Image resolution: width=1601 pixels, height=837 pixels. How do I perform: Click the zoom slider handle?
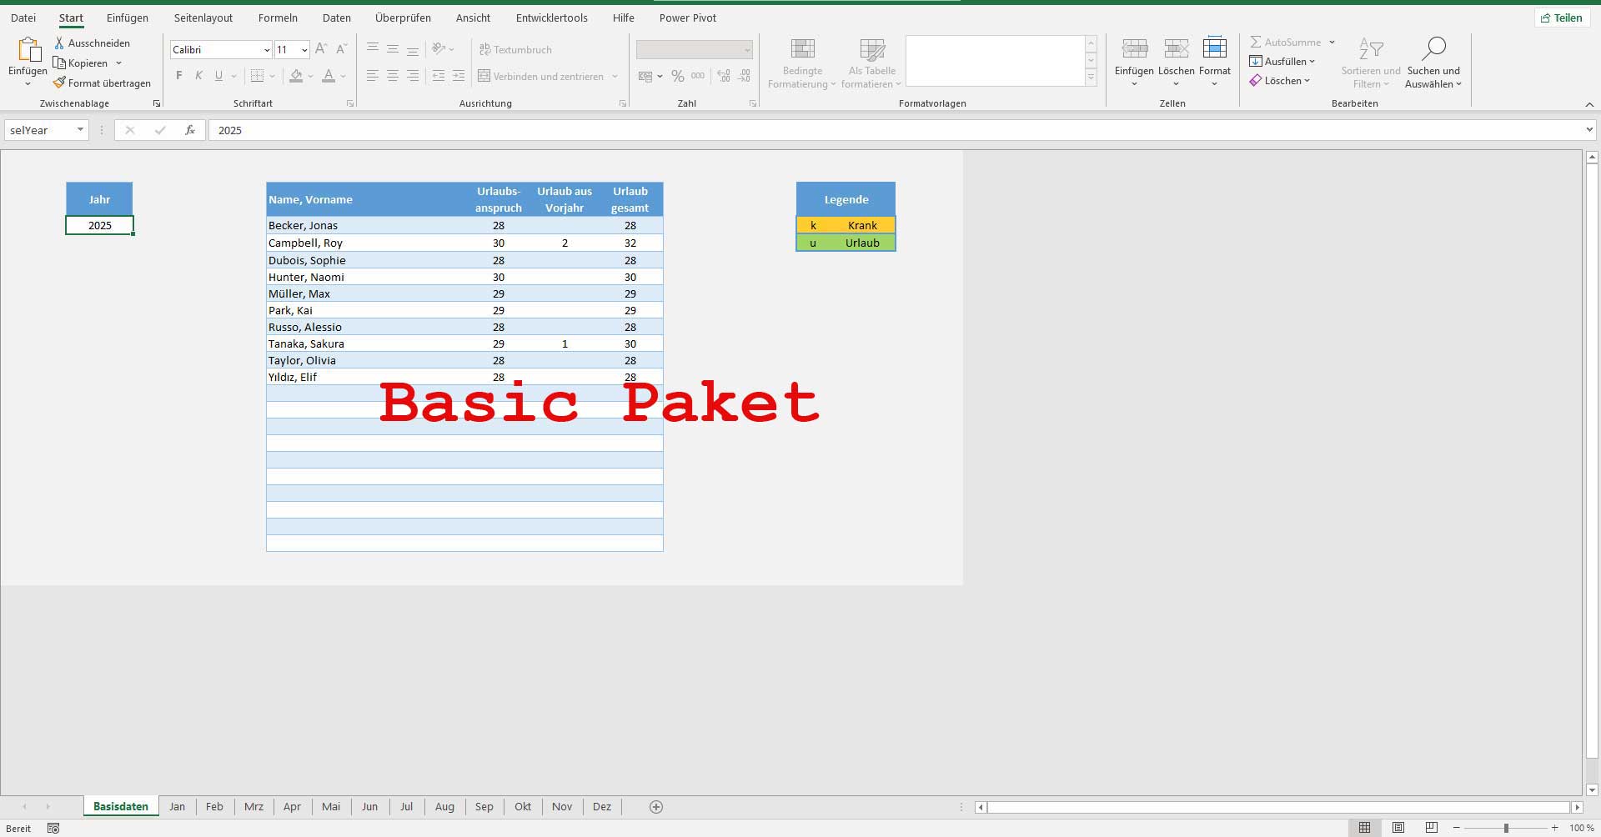click(1506, 828)
